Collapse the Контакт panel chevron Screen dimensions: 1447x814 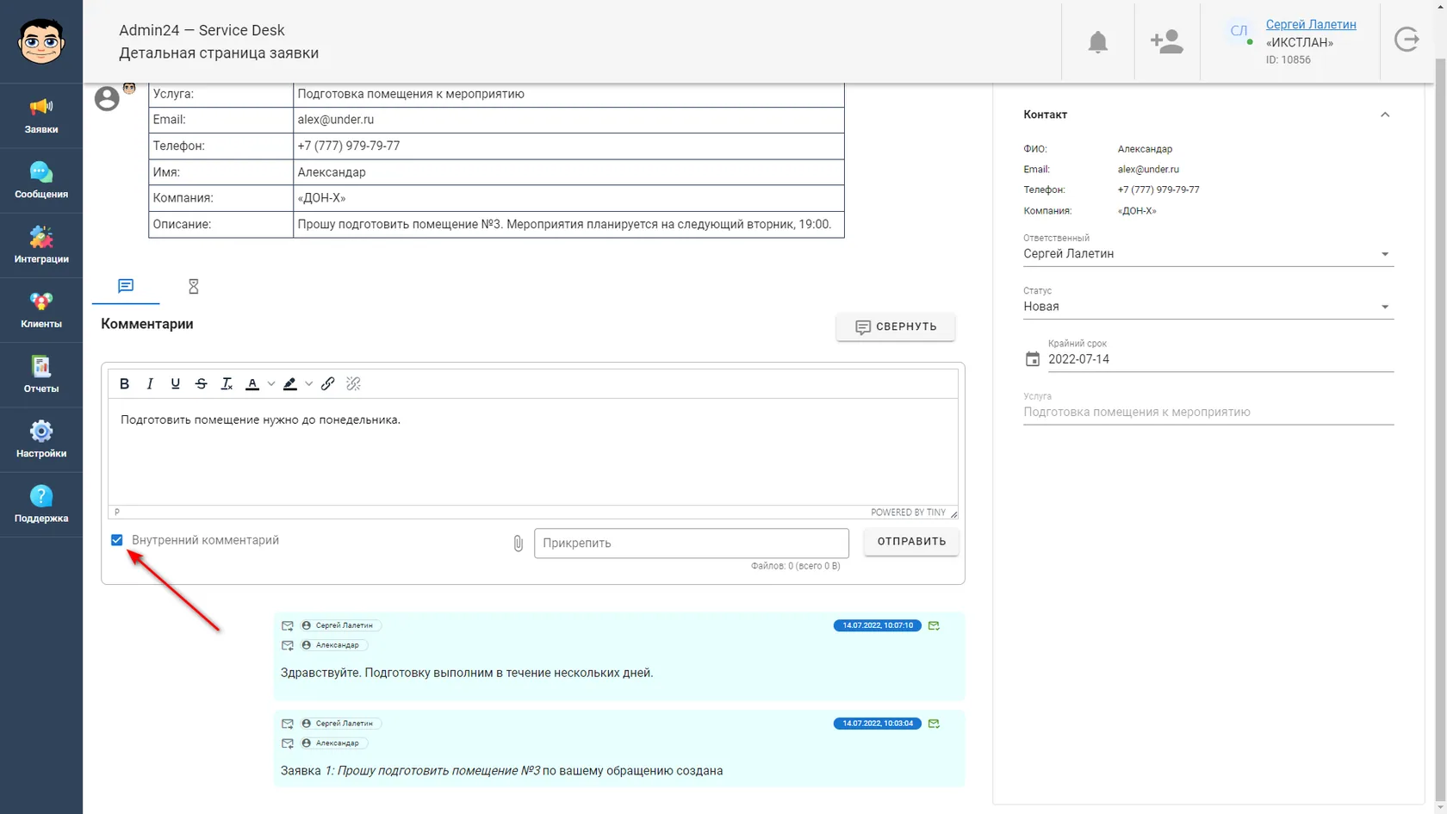[1385, 115]
